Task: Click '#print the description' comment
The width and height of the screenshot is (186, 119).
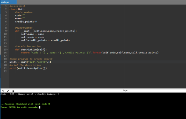Action: tap(25, 65)
